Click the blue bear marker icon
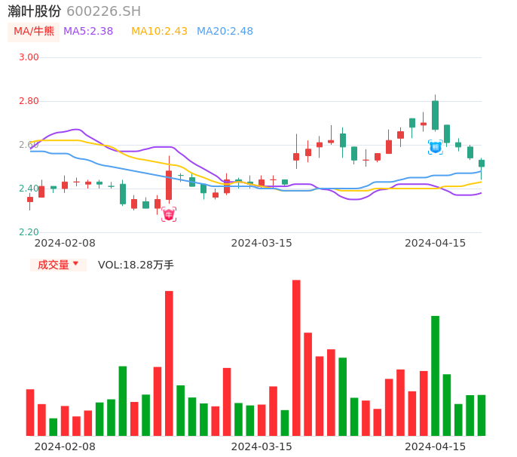Screen dimensions: 517x457 click(x=436, y=147)
